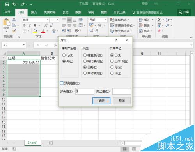Screen dimensions: 195x152
Task: Click the Find and Select magnifier icon
Action: pos(168,25)
